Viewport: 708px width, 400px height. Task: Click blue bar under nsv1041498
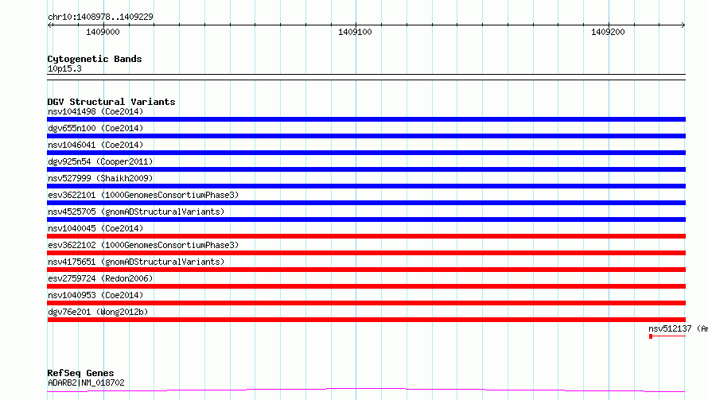tap(366, 119)
